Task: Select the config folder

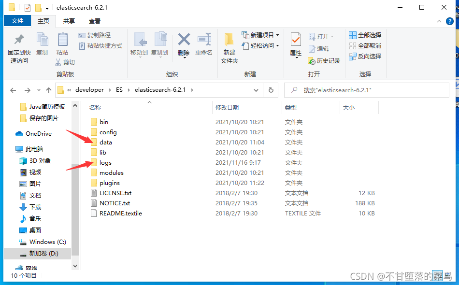Action: tap(104, 132)
